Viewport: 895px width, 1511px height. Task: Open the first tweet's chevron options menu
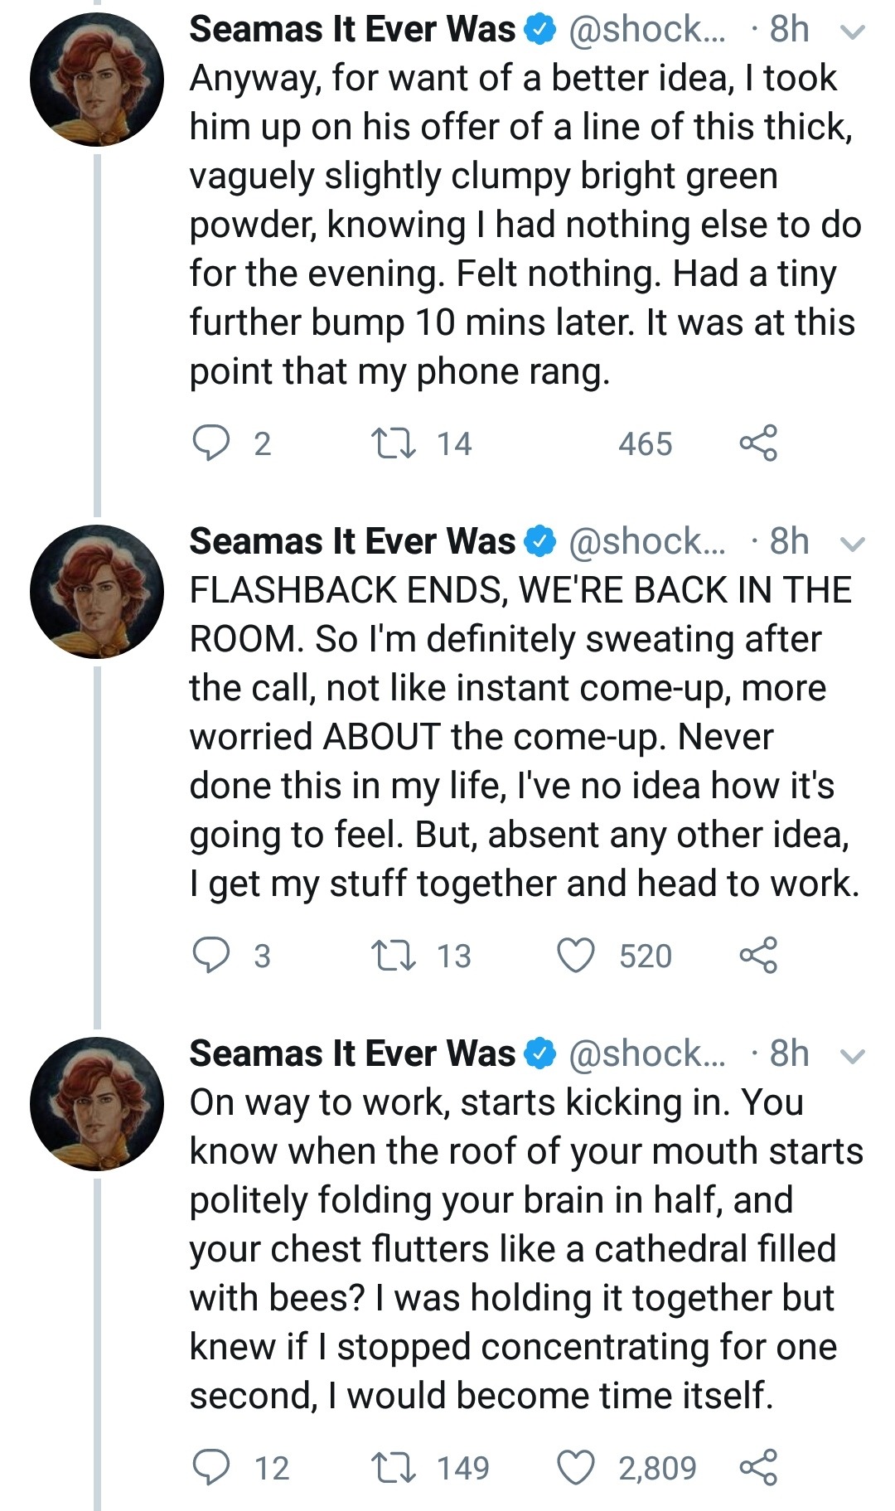tap(853, 32)
